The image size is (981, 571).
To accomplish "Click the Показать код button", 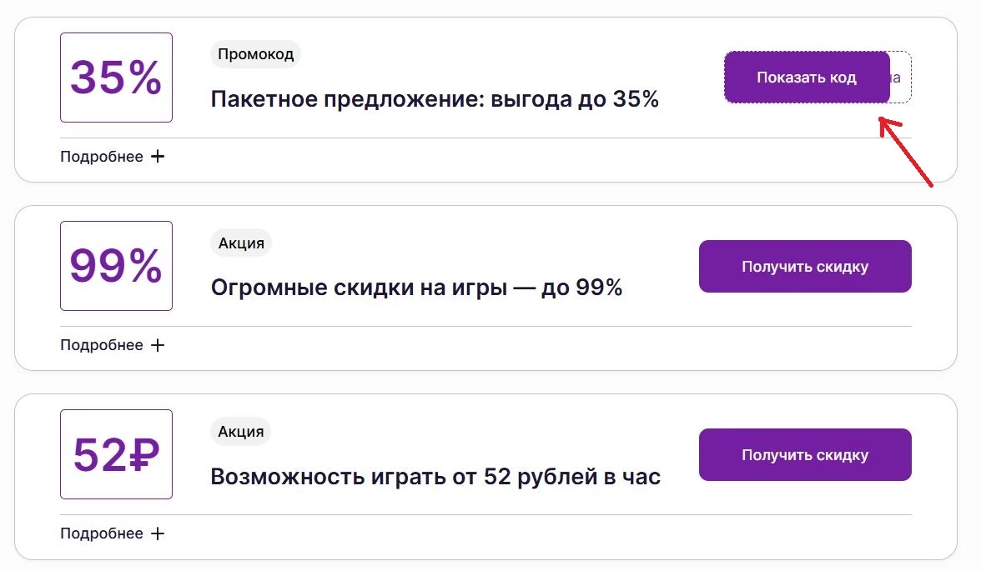I will tap(806, 77).
